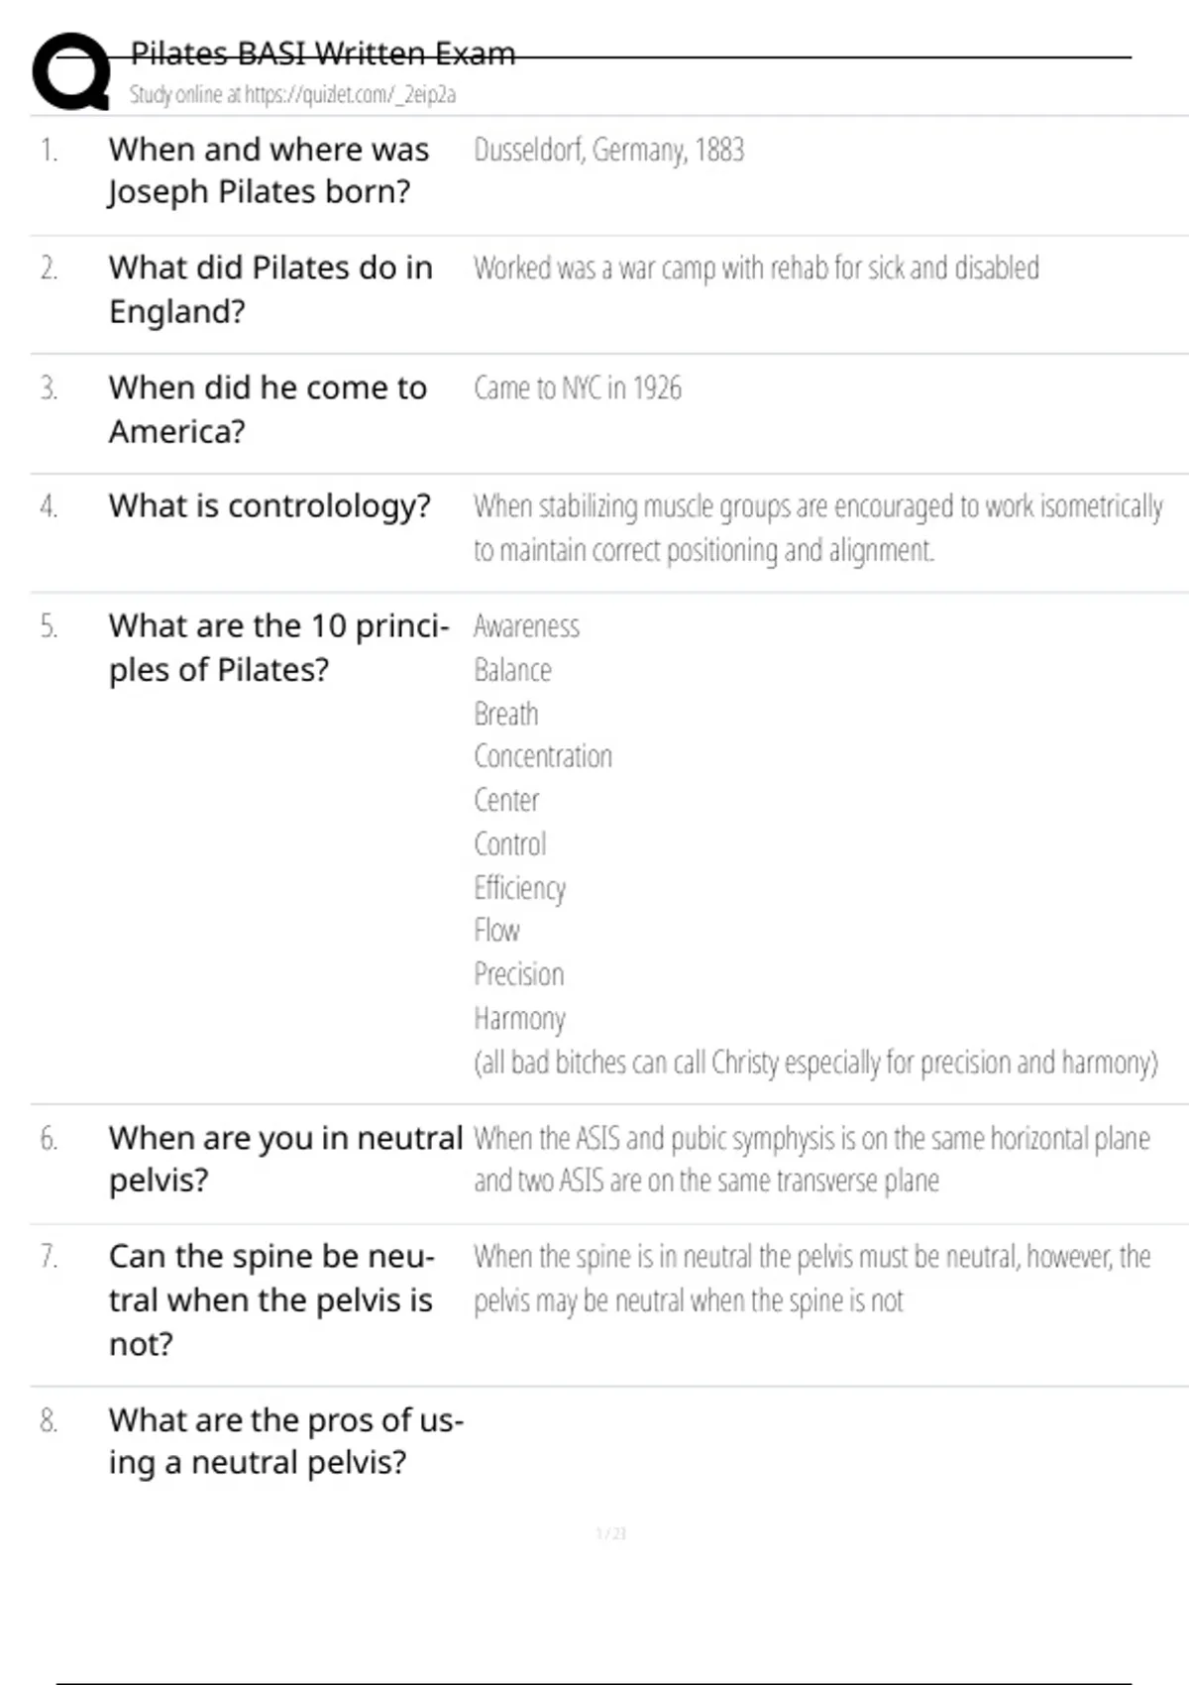Select the neutral pelvis question 6
Image resolution: width=1189 pixels, height=1685 pixels.
pos(285,1159)
